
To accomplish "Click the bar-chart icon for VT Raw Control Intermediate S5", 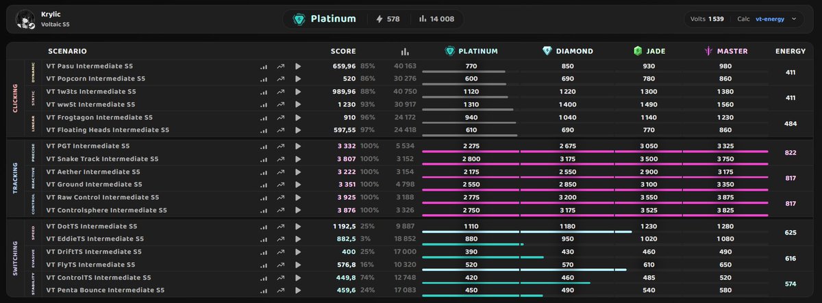I will point(264,198).
